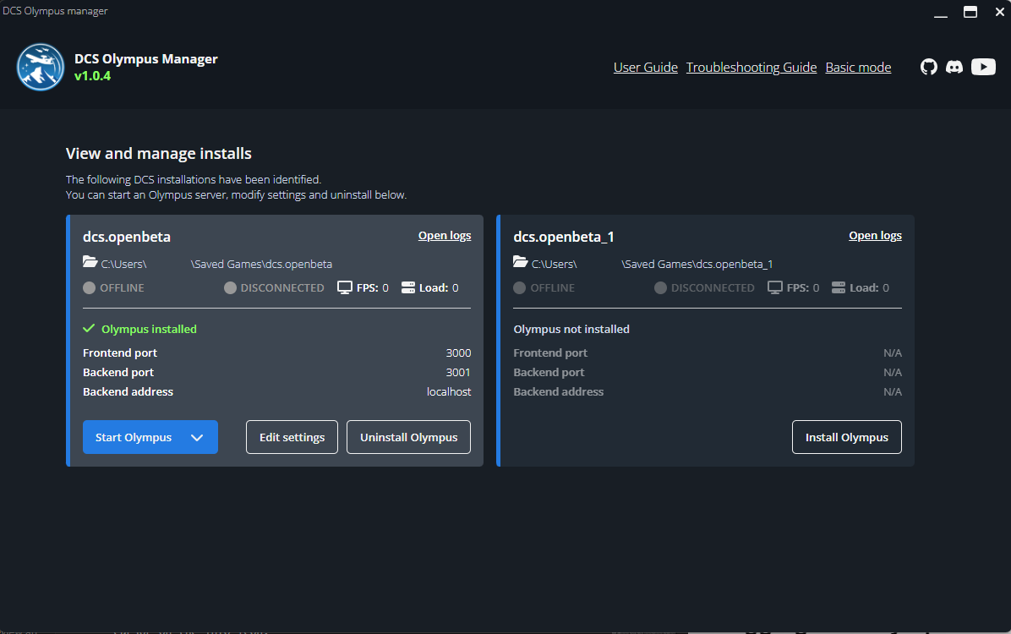Click the Load server icon in dcs.openbeta

[408, 287]
